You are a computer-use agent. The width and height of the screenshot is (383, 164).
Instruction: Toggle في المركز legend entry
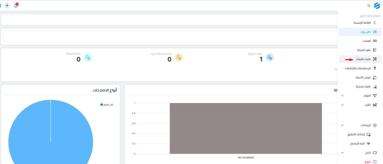coord(107,104)
